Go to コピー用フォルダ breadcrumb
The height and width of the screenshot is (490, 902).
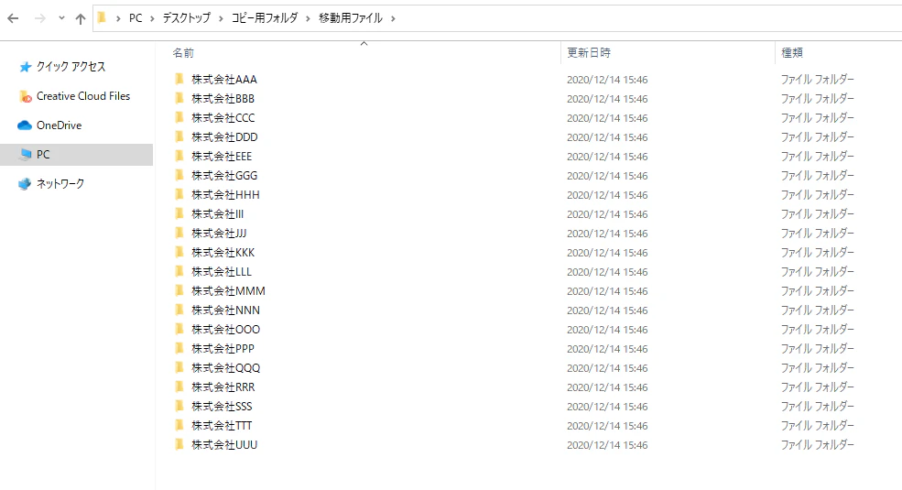[x=265, y=18]
